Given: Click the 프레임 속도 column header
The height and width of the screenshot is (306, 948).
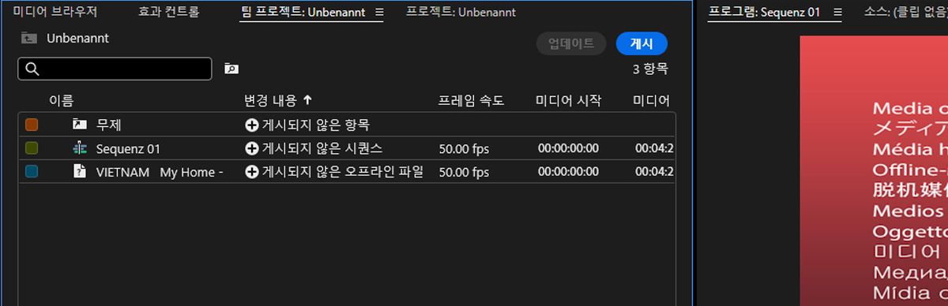Looking at the screenshot, I should coord(471,100).
